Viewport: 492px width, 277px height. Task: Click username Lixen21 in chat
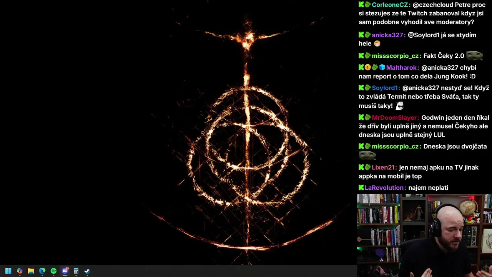tap(384, 168)
